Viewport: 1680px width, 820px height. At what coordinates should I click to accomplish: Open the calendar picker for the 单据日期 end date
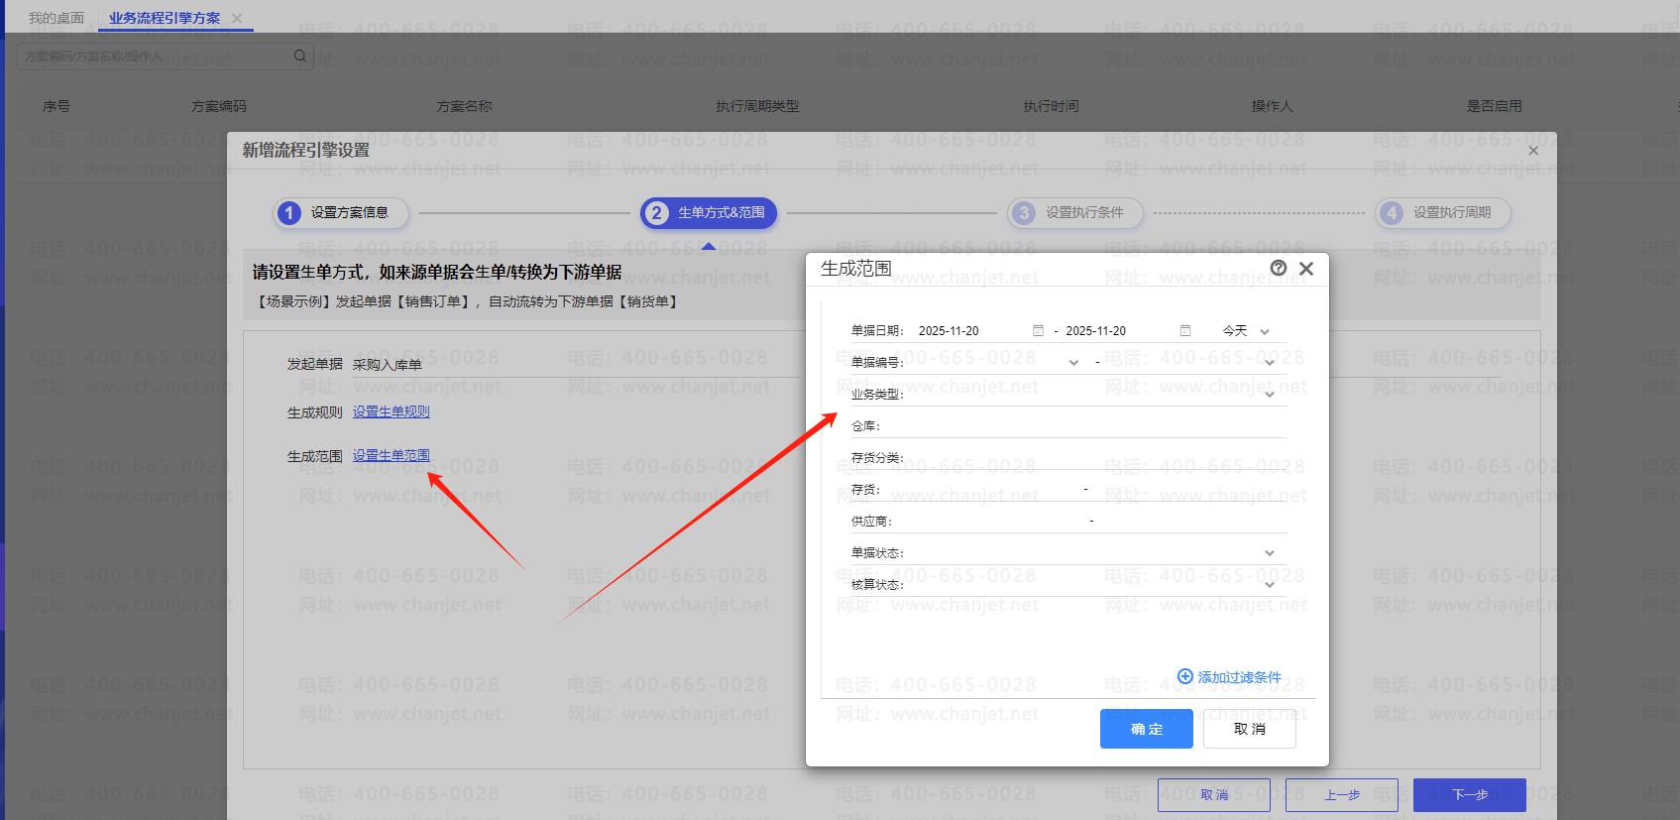[x=1185, y=330]
